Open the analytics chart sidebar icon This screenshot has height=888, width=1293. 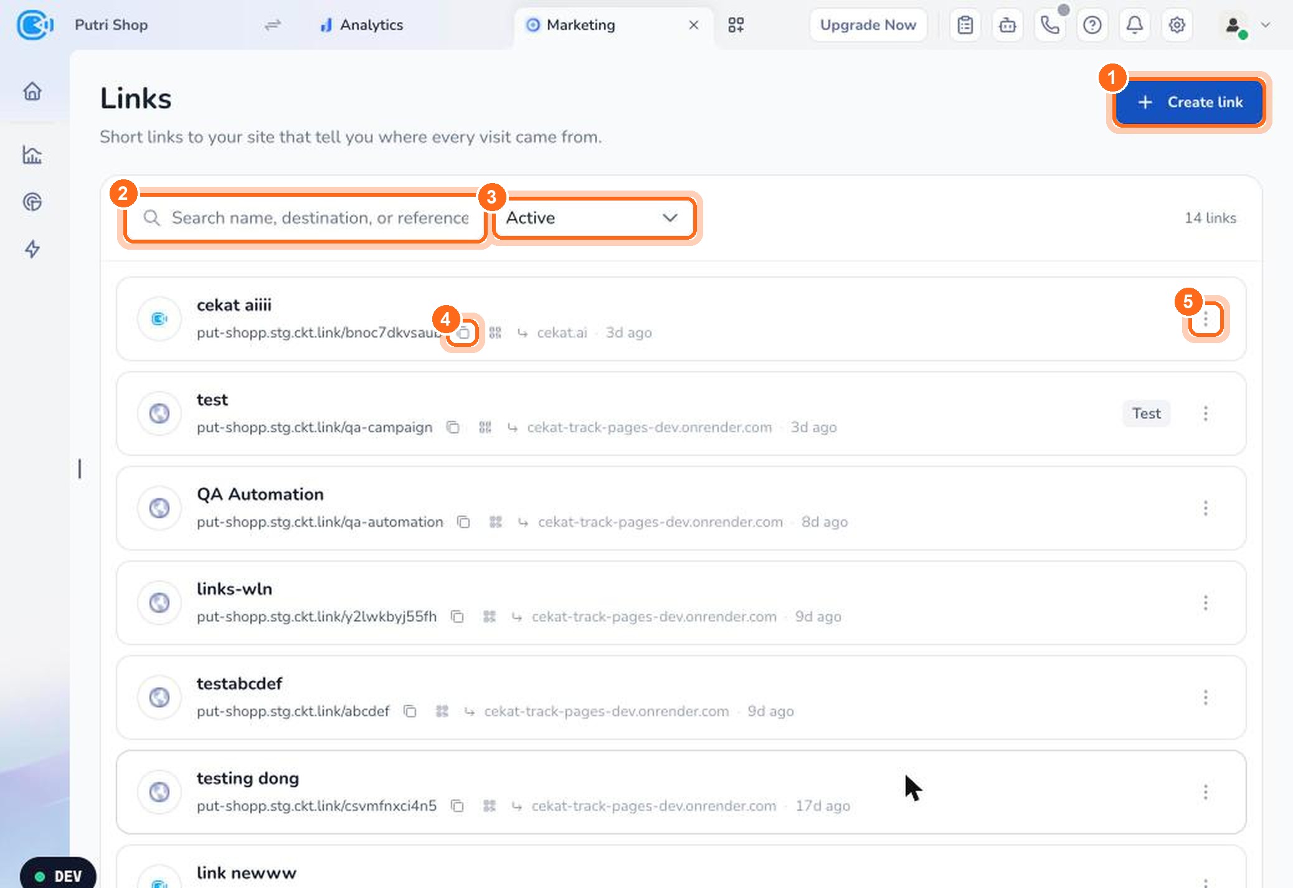32,154
